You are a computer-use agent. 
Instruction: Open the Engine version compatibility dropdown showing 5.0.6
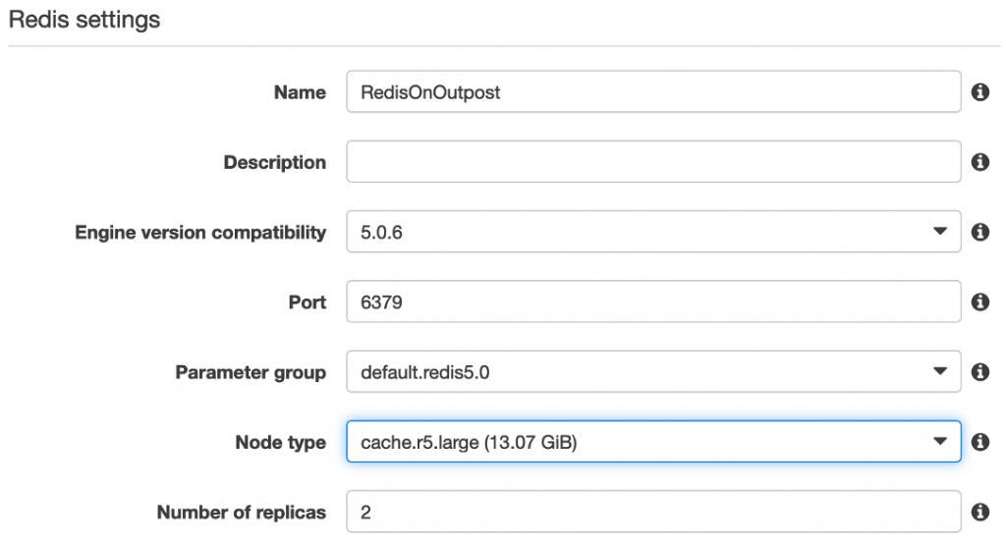[x=653, y=232]
